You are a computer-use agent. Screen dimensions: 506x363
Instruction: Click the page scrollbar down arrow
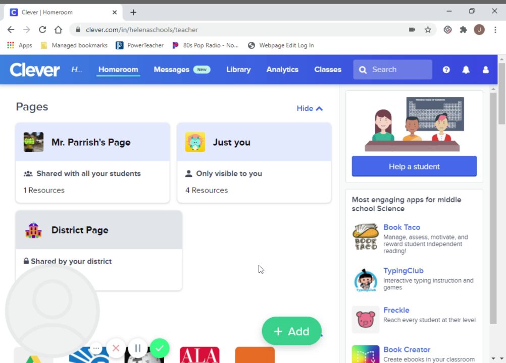click(501, 358)
